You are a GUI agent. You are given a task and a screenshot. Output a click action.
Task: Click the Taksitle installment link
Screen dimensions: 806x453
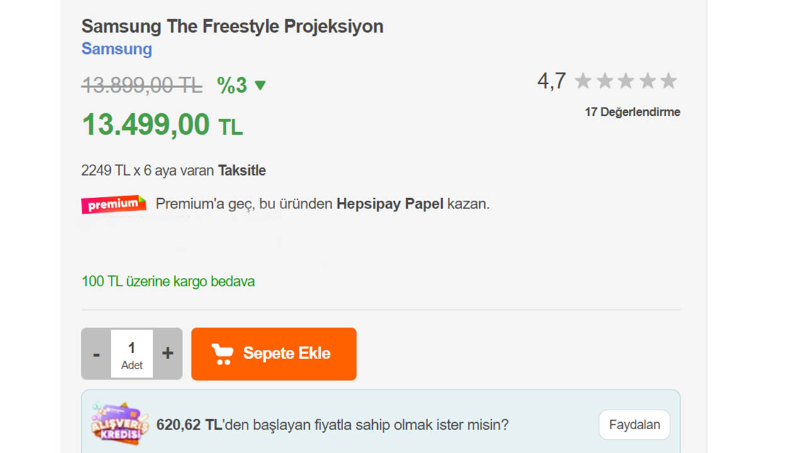(242, 171)
